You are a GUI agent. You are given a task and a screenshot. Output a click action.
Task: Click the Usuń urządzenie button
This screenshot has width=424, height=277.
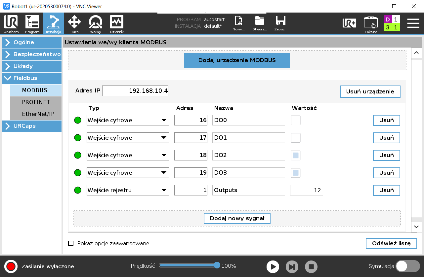tap(370, 91)
